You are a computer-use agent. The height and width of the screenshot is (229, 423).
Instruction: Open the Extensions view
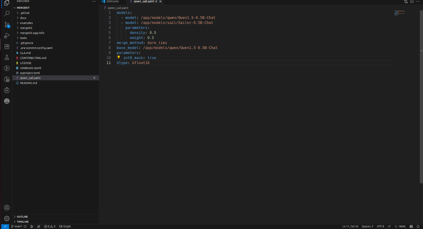tap(7, 47)
